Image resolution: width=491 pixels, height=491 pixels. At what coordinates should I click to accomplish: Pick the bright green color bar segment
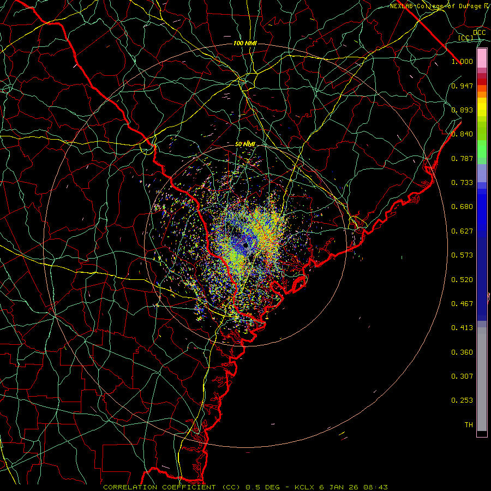(482, 149)
